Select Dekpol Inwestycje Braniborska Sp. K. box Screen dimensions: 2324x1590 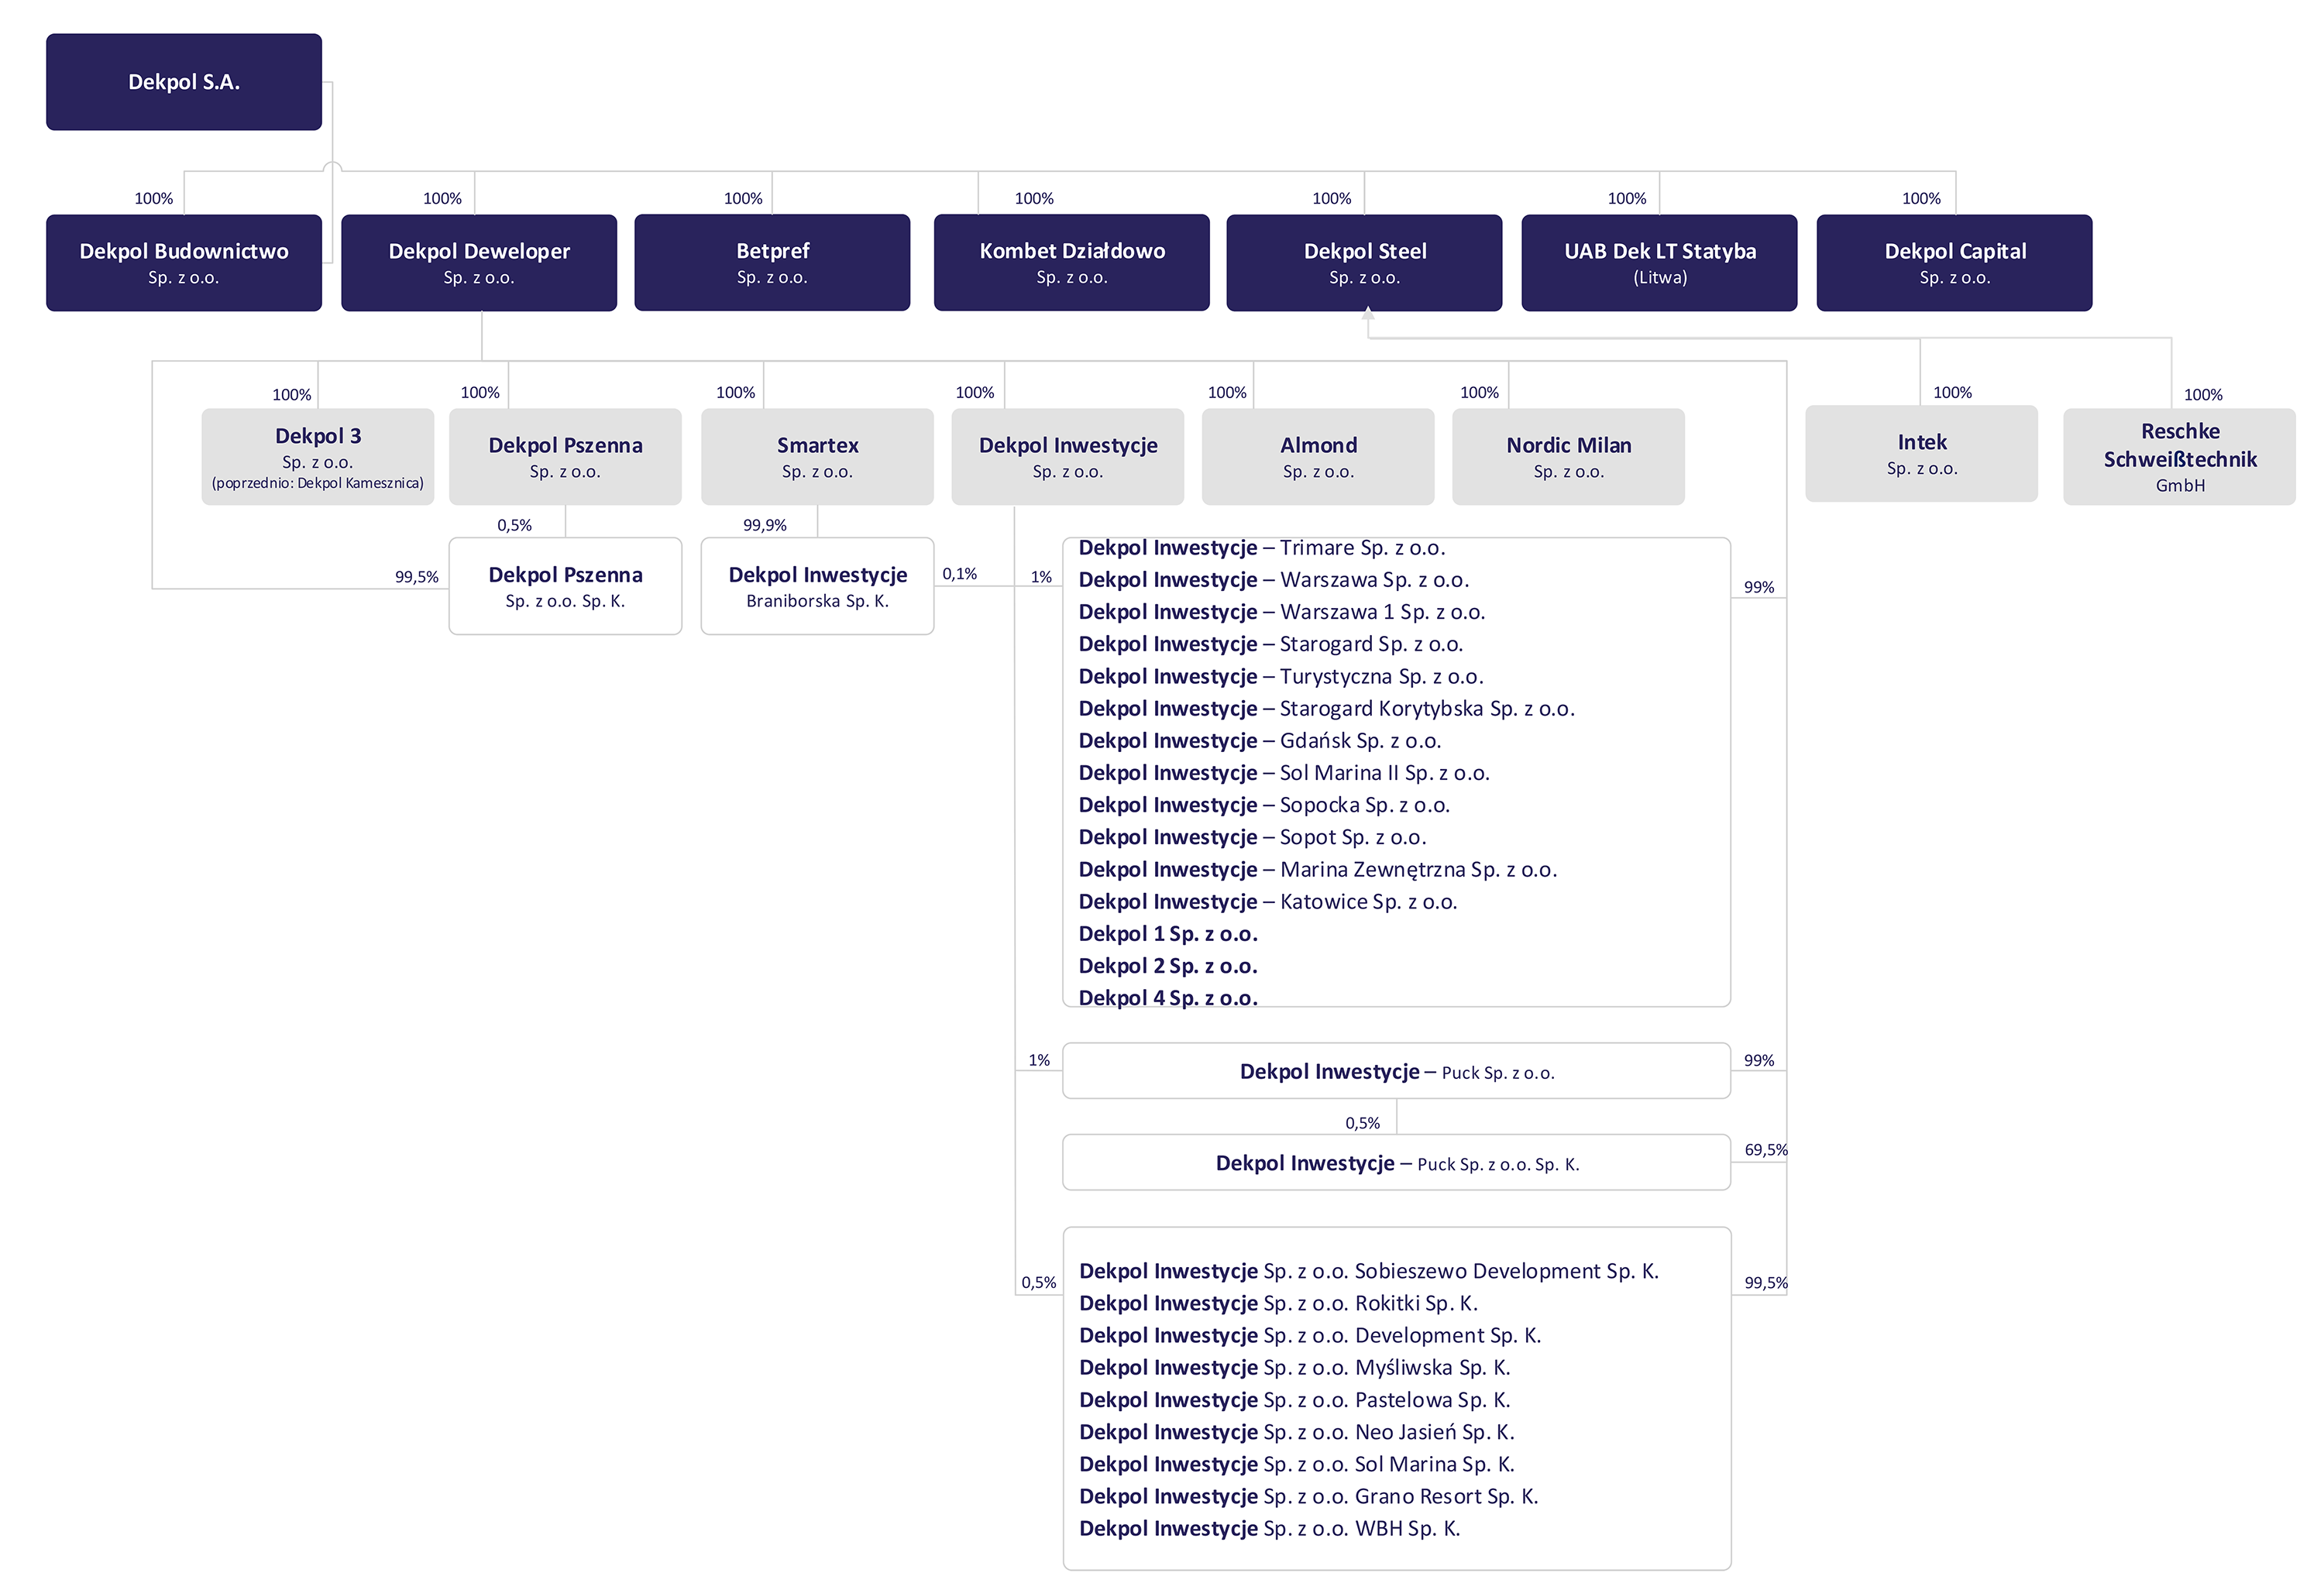[x=817, y=586]
